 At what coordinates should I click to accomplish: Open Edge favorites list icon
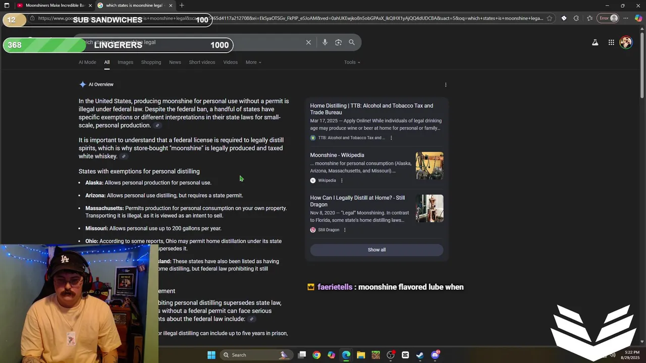(x=589, y=18)
